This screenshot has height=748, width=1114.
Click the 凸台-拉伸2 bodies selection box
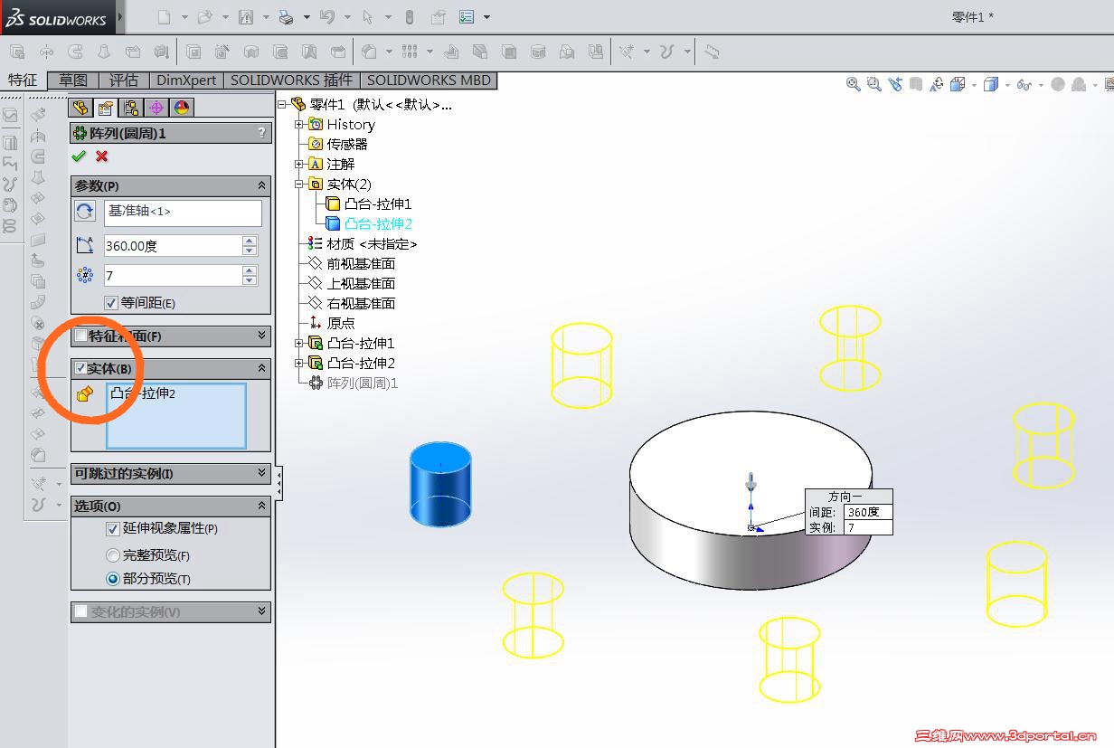(176, 415)
